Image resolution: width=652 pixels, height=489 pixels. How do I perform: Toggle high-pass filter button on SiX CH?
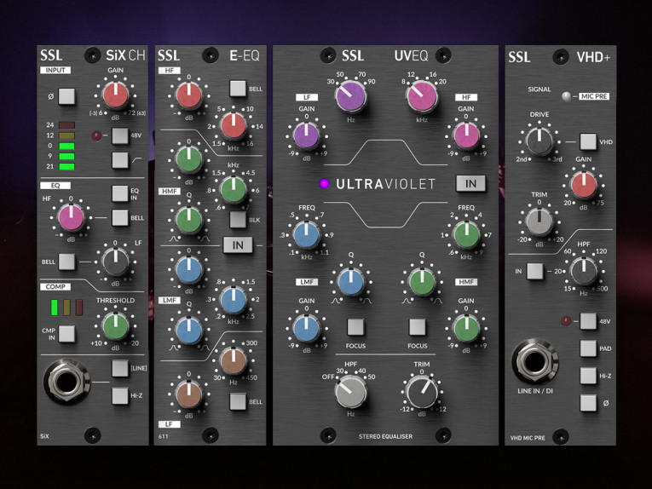(120, 160)
